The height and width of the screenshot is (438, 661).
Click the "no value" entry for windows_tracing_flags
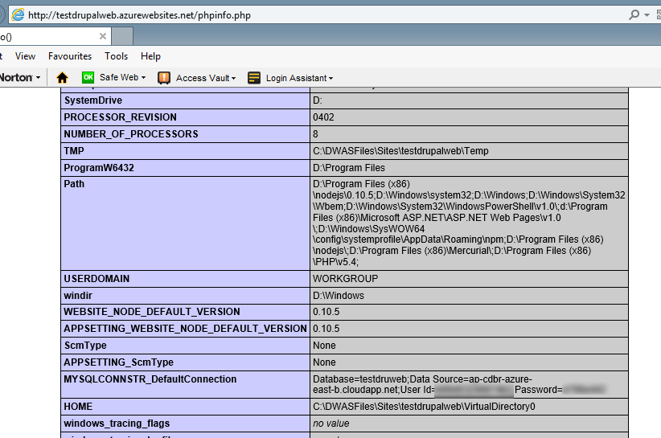[x=331, y=424]
